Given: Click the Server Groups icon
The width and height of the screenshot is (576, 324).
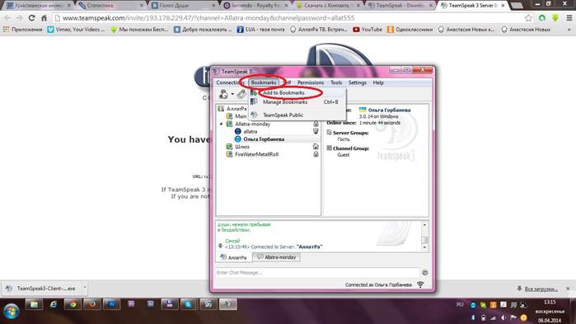Looking at the screenshot, I should [329, 132].
